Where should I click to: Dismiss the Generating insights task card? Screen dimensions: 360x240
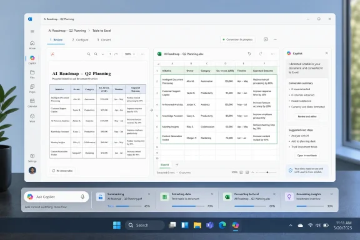[331, 194]
